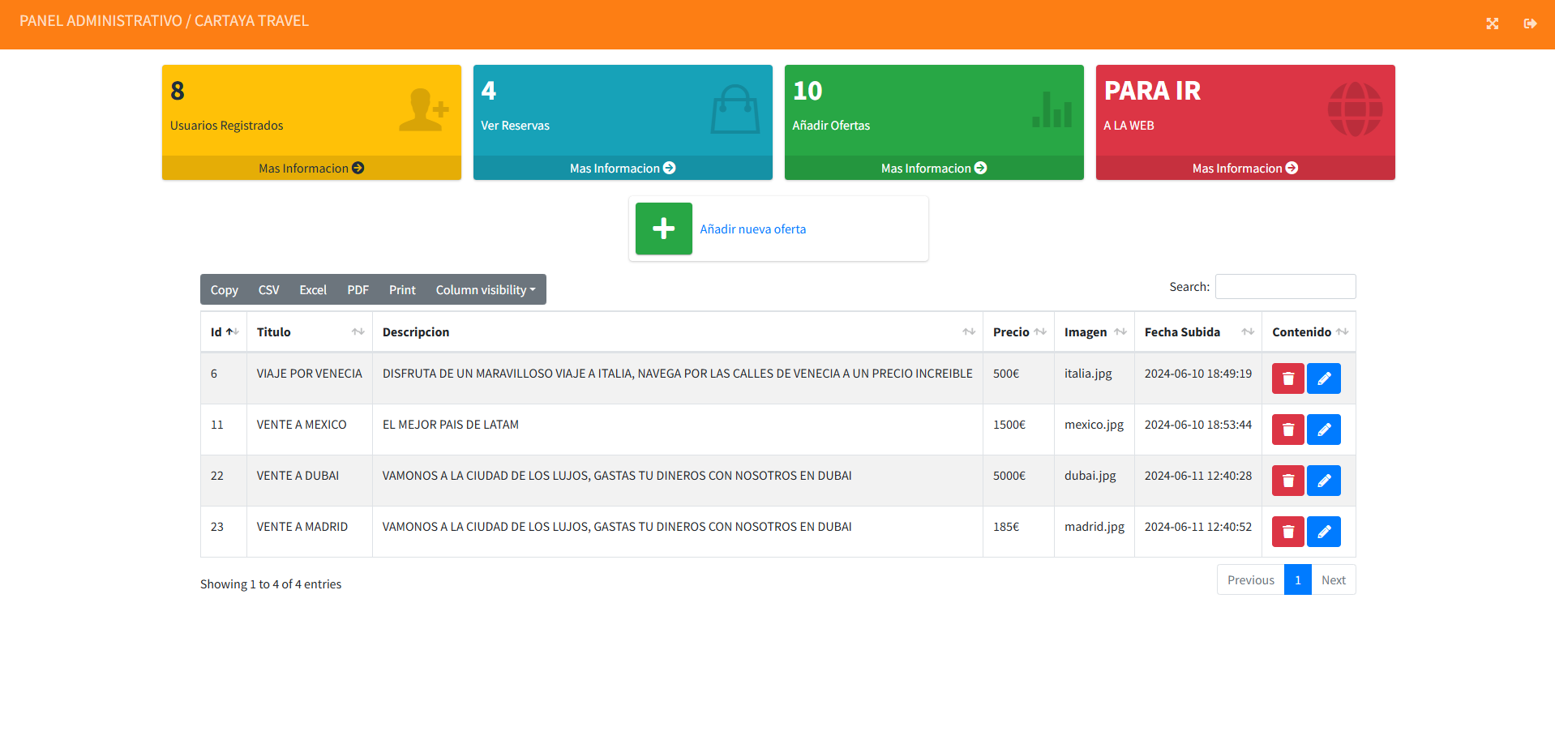Image resolution: width=1555 pixels, height=731 pixels.
Task: Focus the Search input field
Action: pos(1285,287)
